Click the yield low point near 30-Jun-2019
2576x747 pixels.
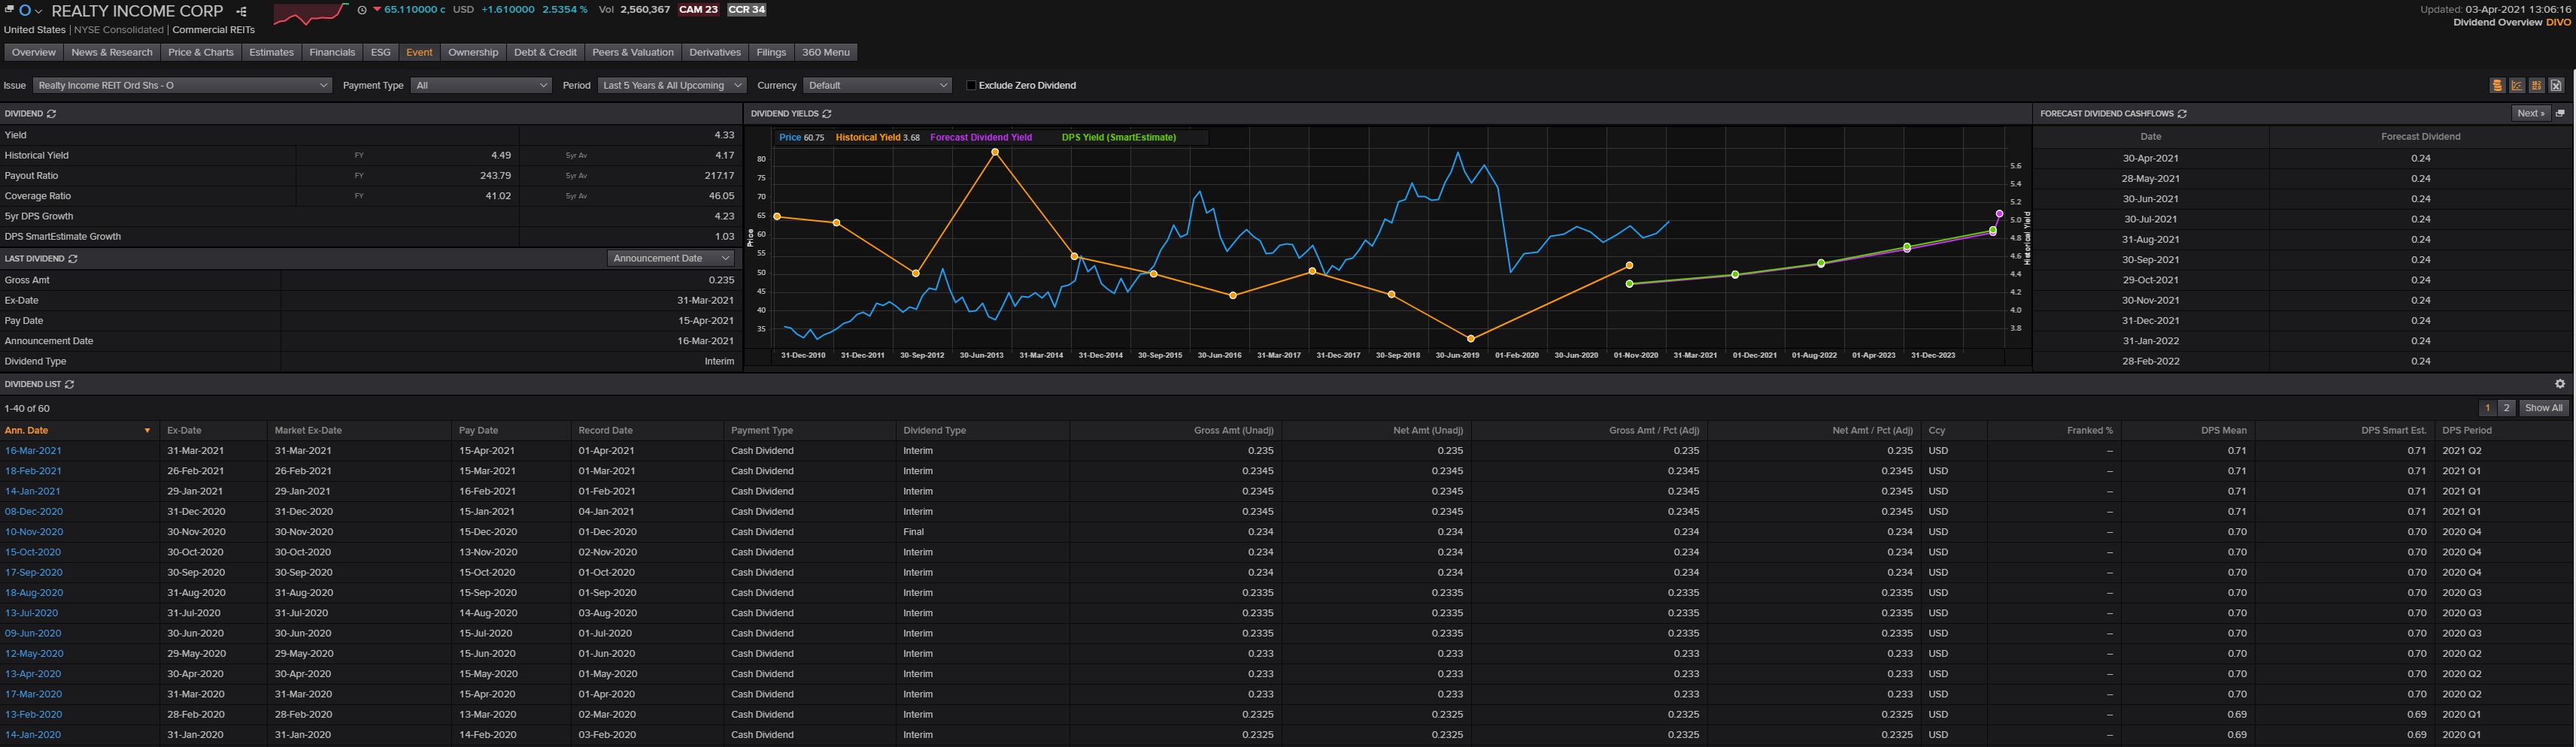tap(1471, 338)
